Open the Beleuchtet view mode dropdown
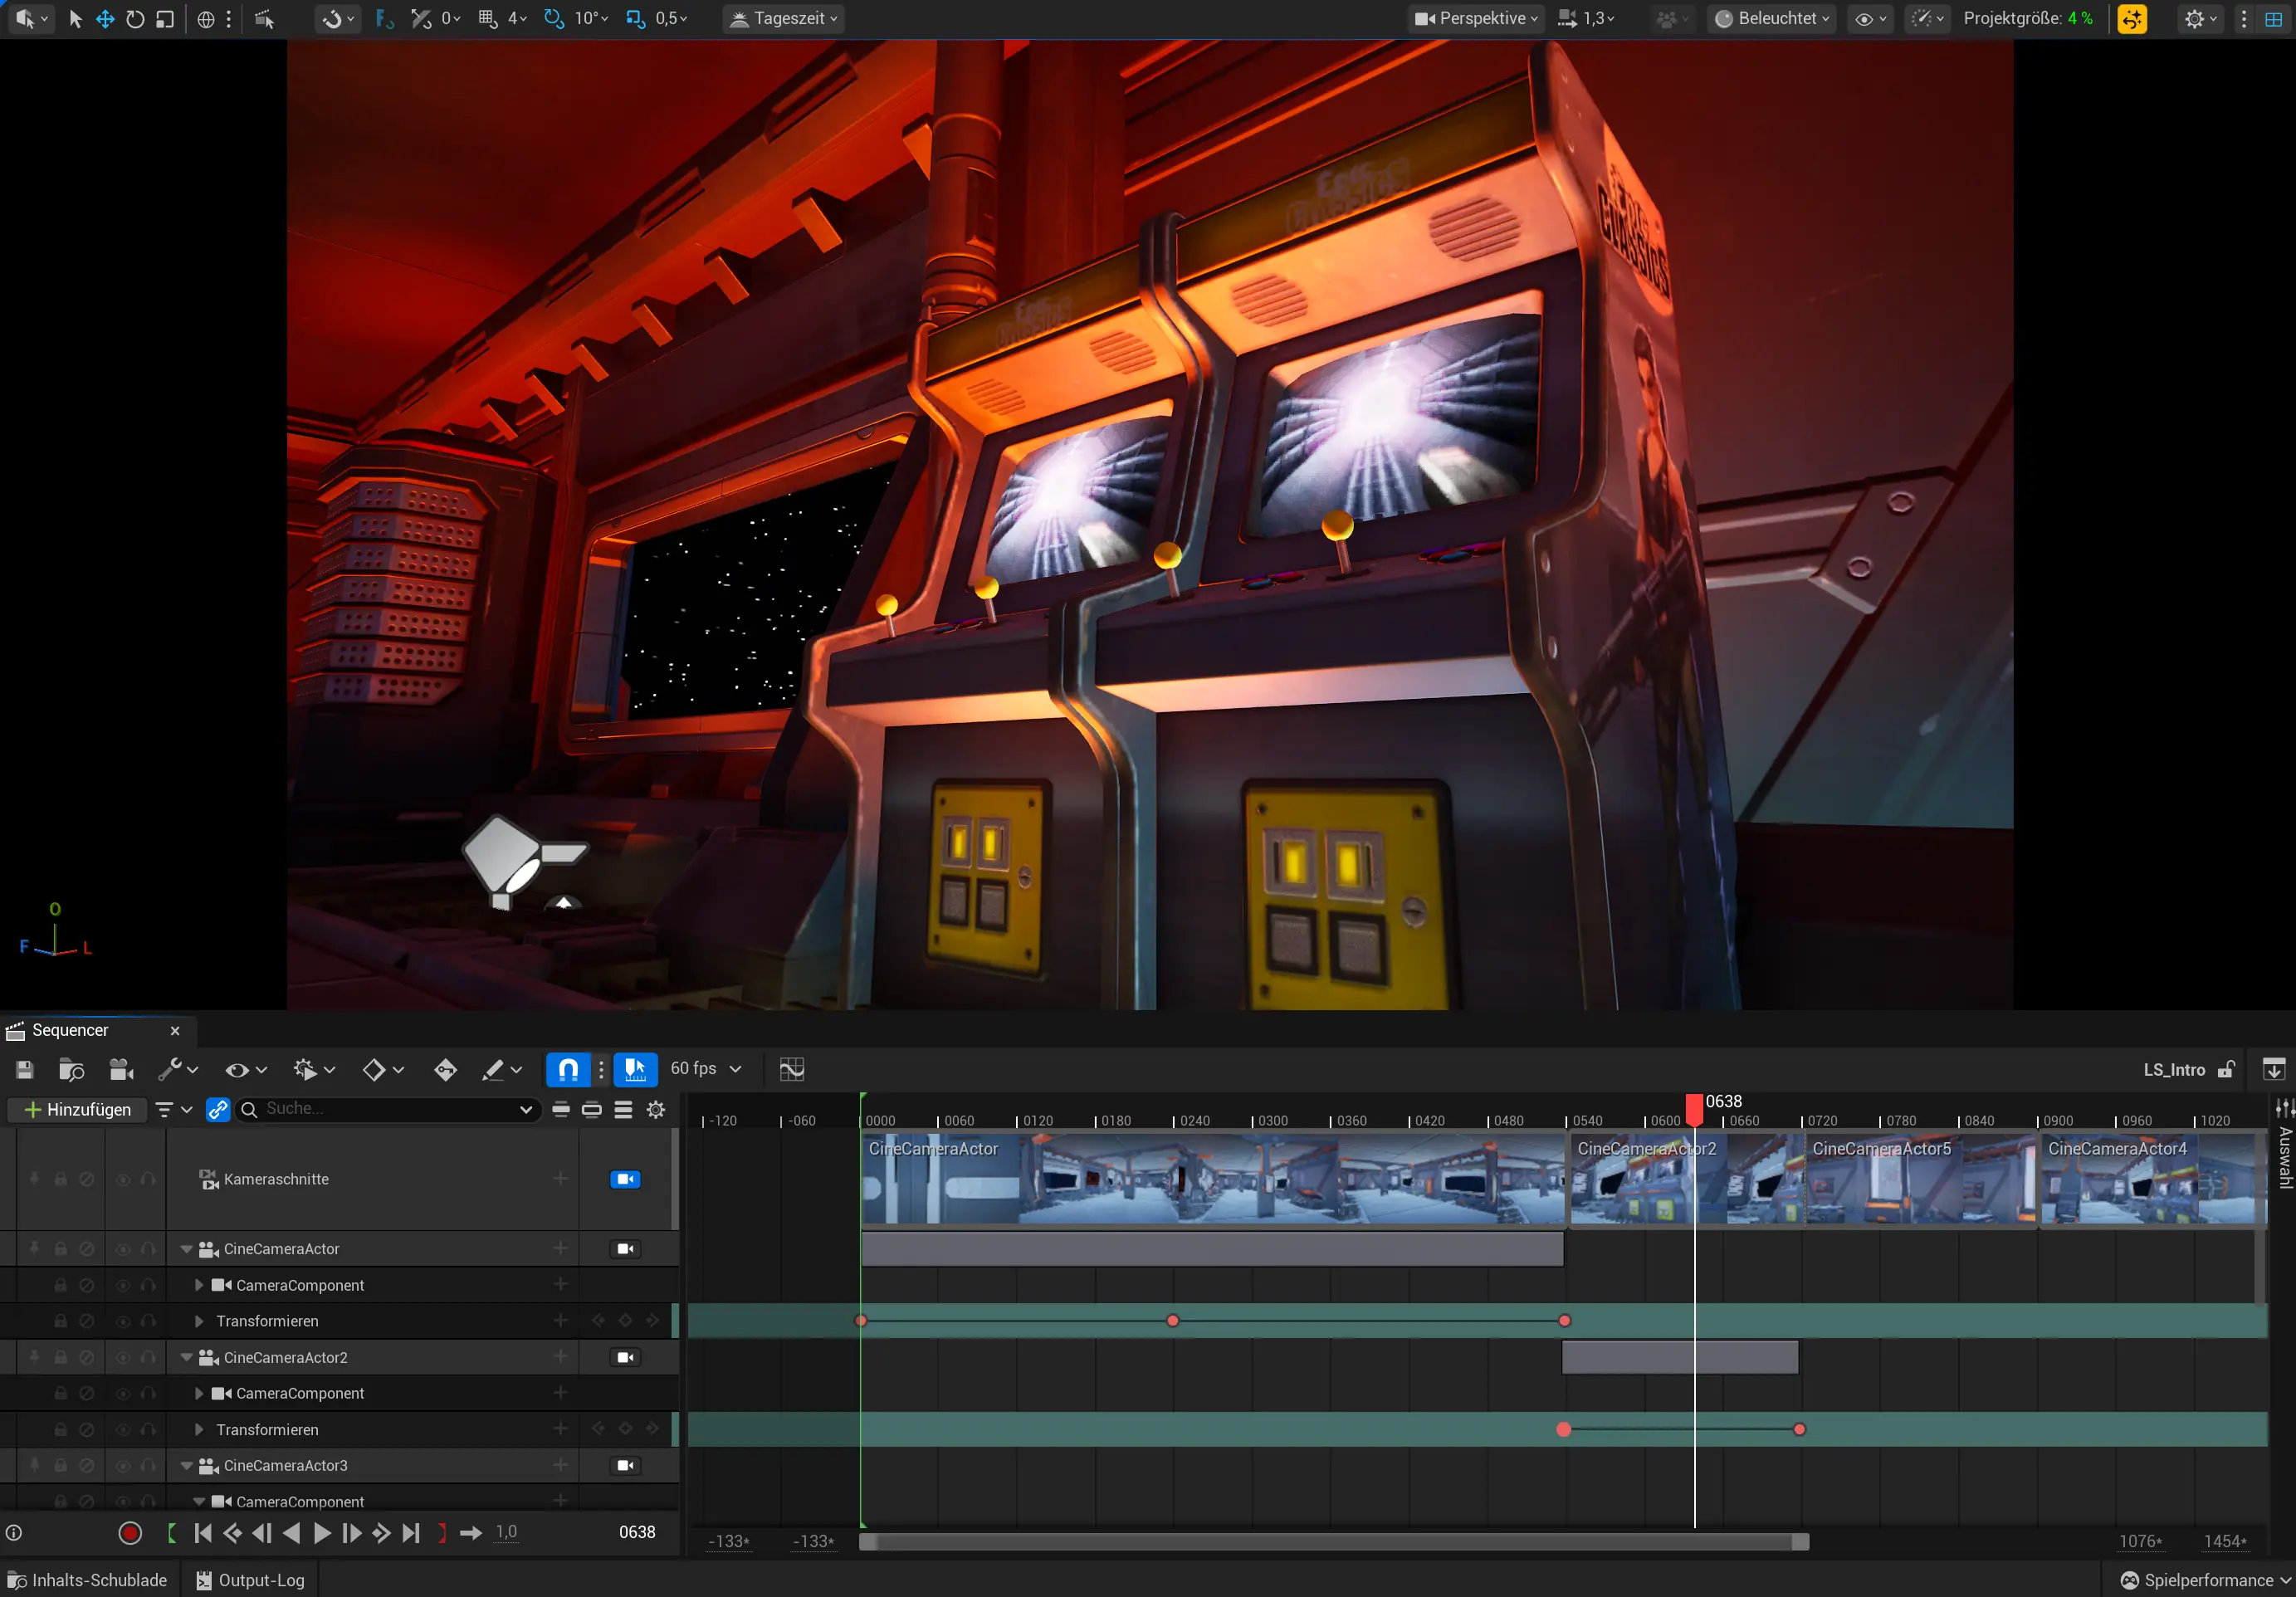Image resolution: width=2296 pixels, height=1597 pixels. pos(1772,18)
